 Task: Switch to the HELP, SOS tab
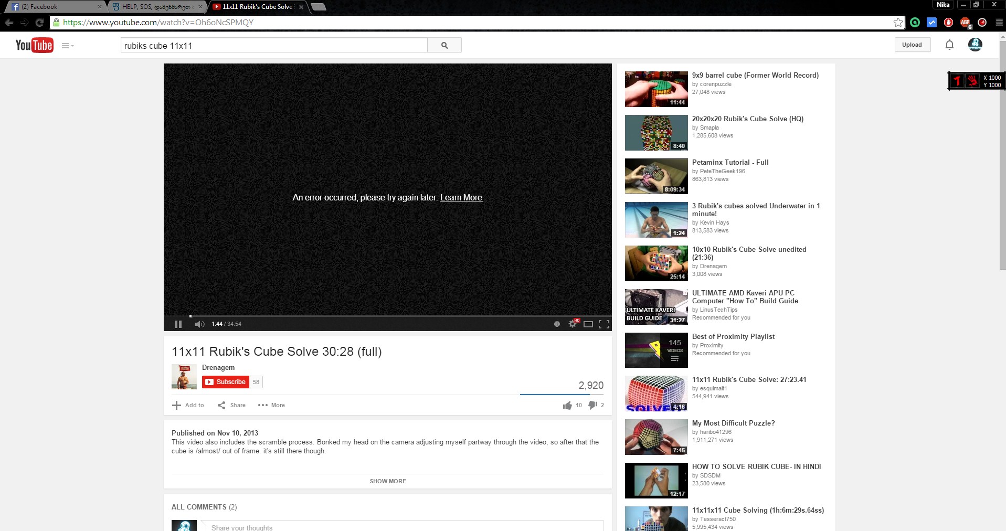point(157,7)
